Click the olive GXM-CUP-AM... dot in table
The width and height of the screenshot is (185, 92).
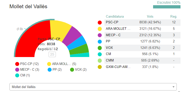[x=100, y=67]
